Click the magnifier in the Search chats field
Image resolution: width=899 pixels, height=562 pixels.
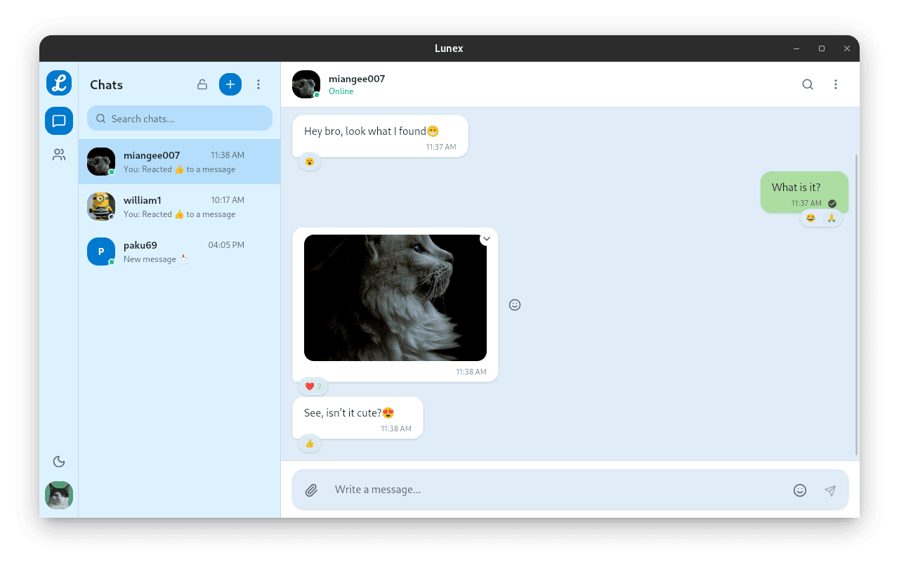100,118
